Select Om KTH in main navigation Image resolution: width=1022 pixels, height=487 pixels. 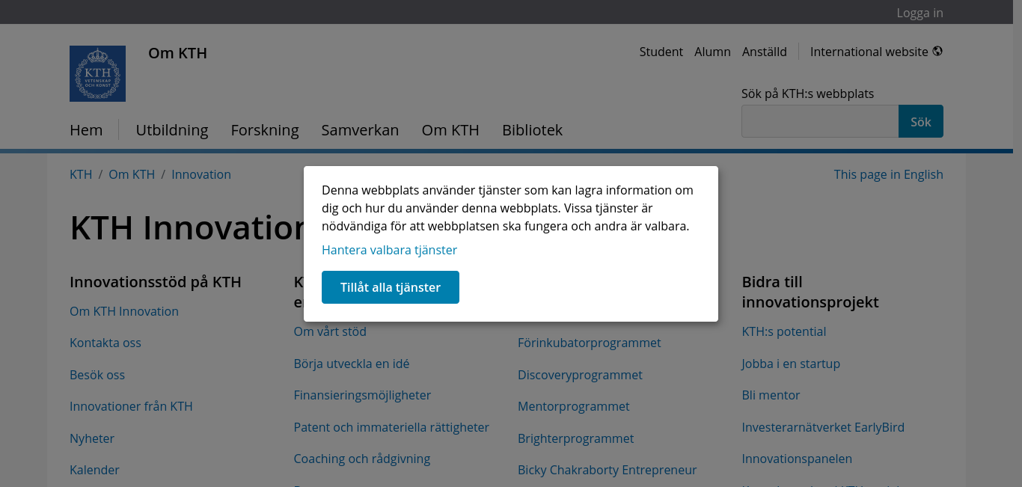click(x=450, y=130)
